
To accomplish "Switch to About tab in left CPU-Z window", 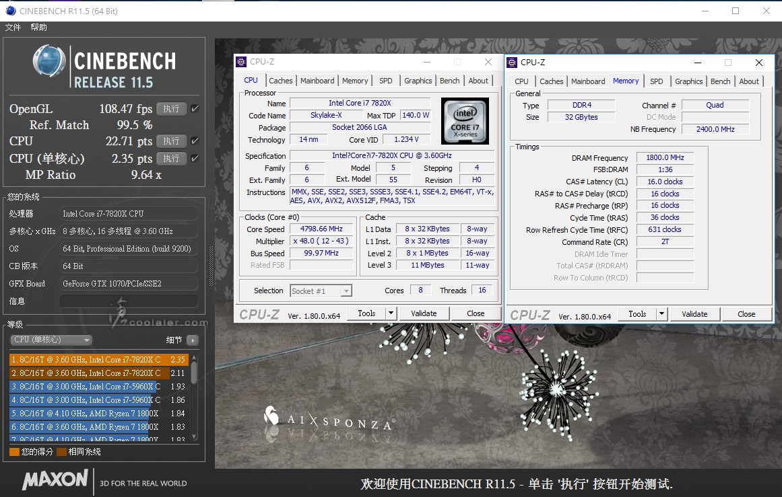I will pos(478,81).
